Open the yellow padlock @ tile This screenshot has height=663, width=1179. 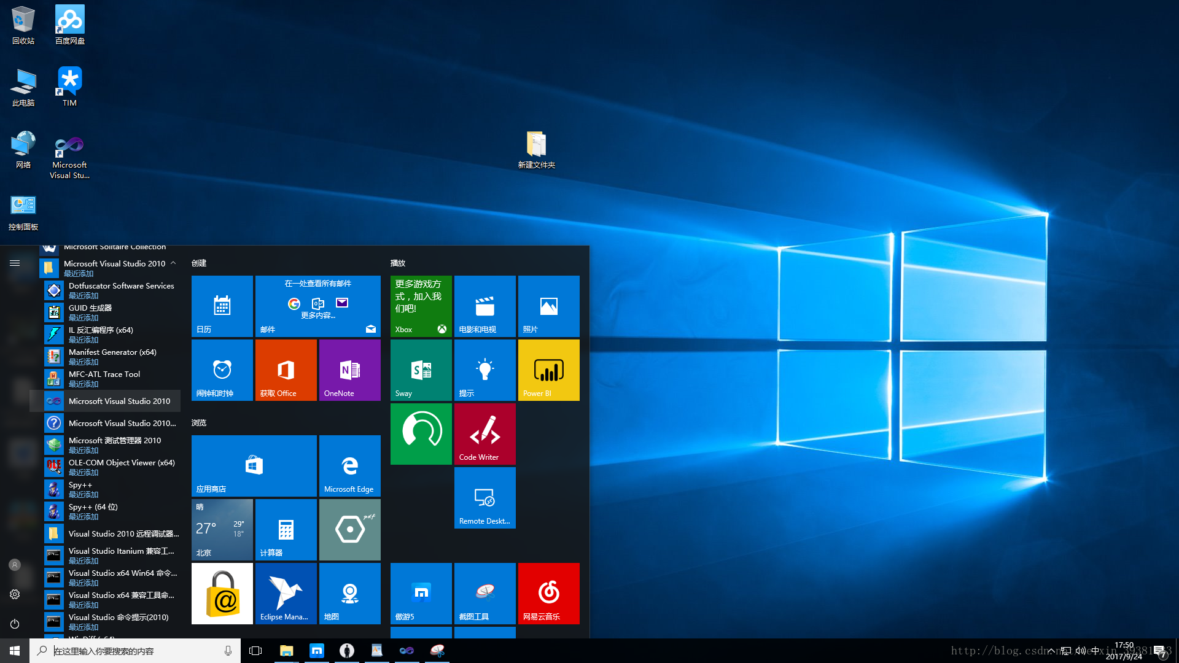coord(222,594)
